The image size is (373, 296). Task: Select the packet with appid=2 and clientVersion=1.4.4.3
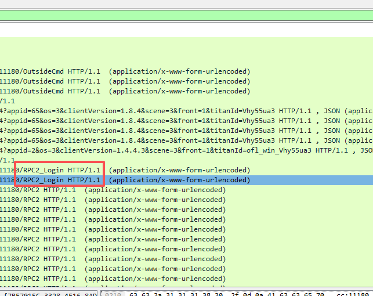click(x=187, y=150)
